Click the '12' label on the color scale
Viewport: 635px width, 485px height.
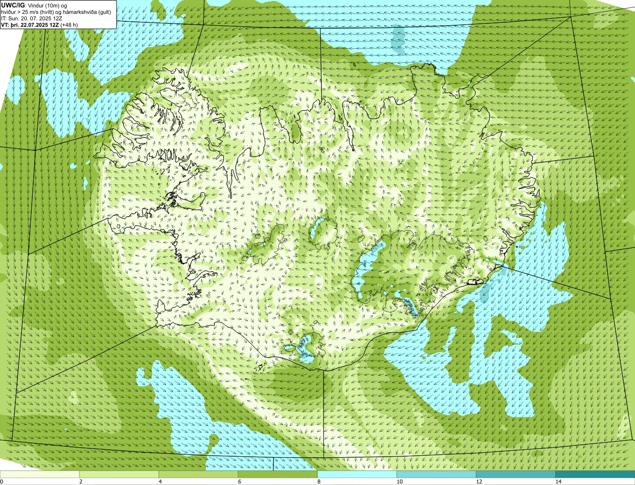point(479,481)
